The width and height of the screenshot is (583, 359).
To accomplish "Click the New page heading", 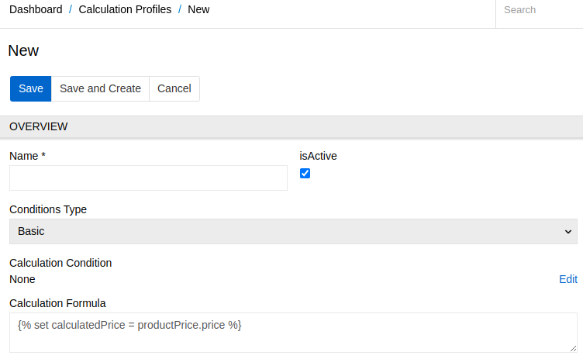I will [23, 50].
